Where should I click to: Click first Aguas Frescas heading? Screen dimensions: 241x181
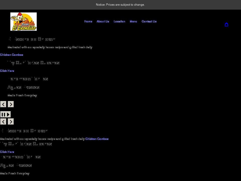(x=24, y=87)
